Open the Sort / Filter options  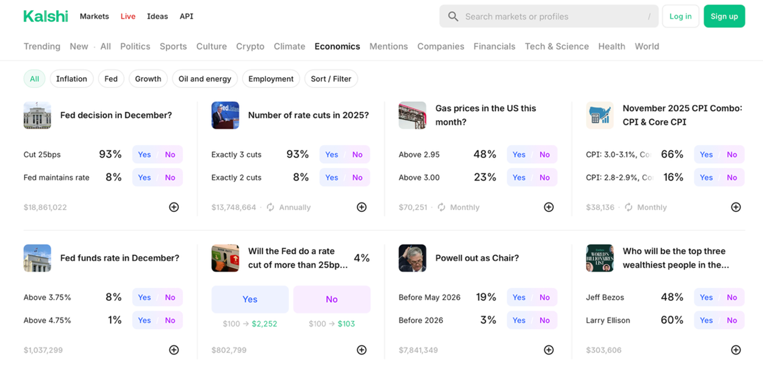click(330, 79)
